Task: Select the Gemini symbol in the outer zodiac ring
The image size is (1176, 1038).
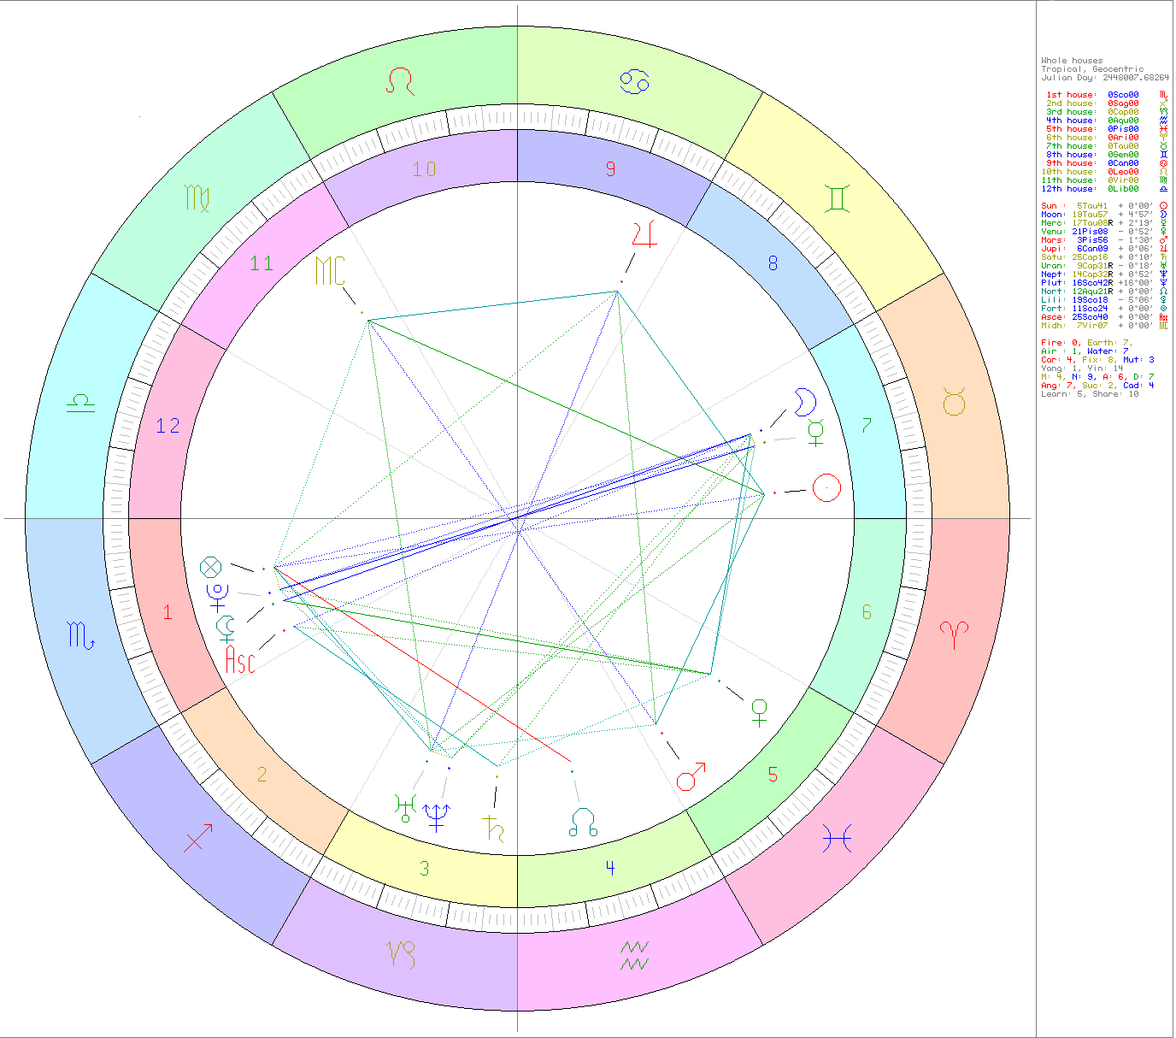Action: click(x=837, y=198)
